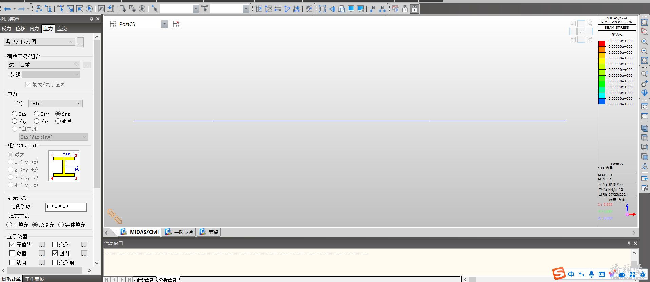Viewport: 650px width, 282px height.
Task: Click the Sogou input method S icon
Action: [x=559, y=274]
